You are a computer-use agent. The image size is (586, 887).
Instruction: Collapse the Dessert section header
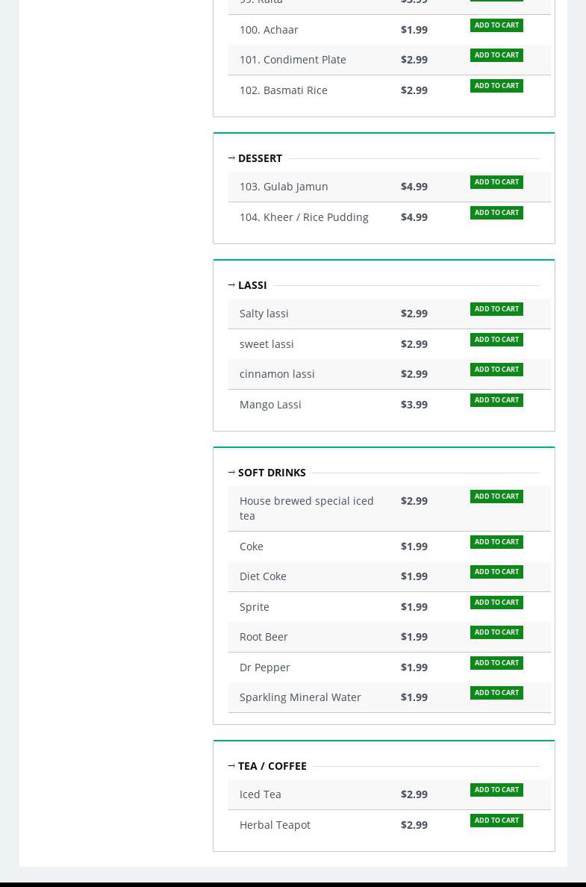(256, 158)
